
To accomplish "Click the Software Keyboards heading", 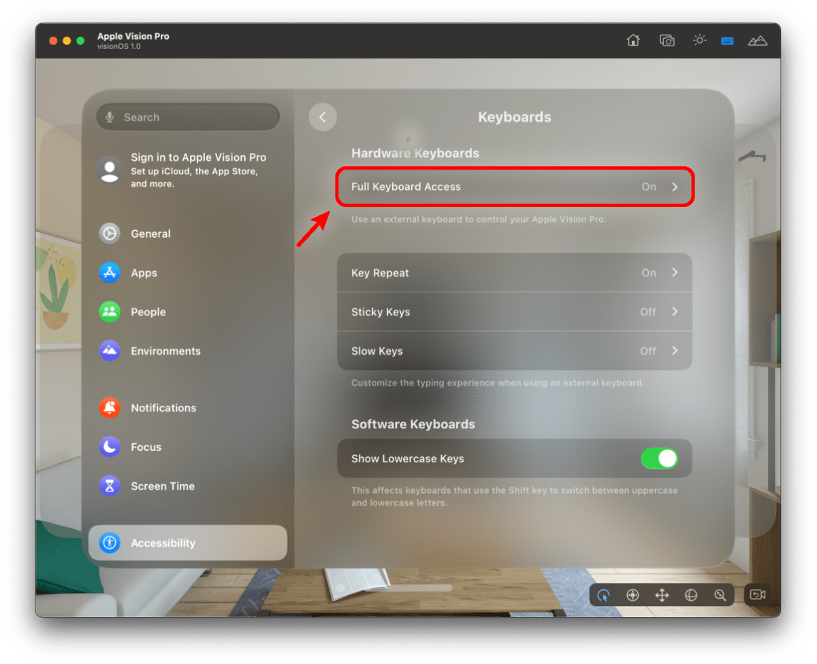I will [x=413, y=424].
